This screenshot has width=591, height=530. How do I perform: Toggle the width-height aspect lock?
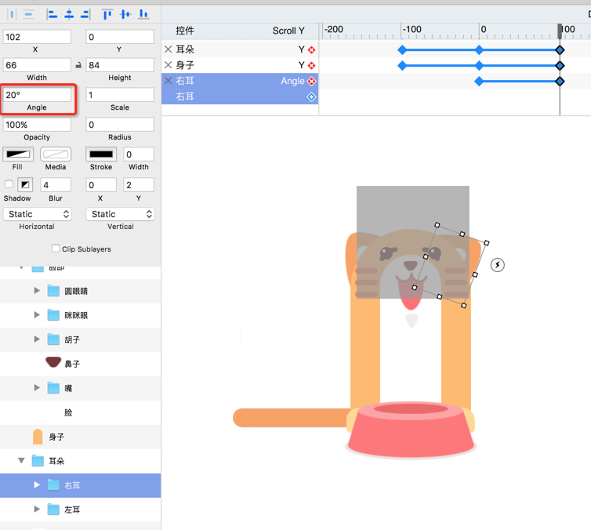(x=78, y=65)
